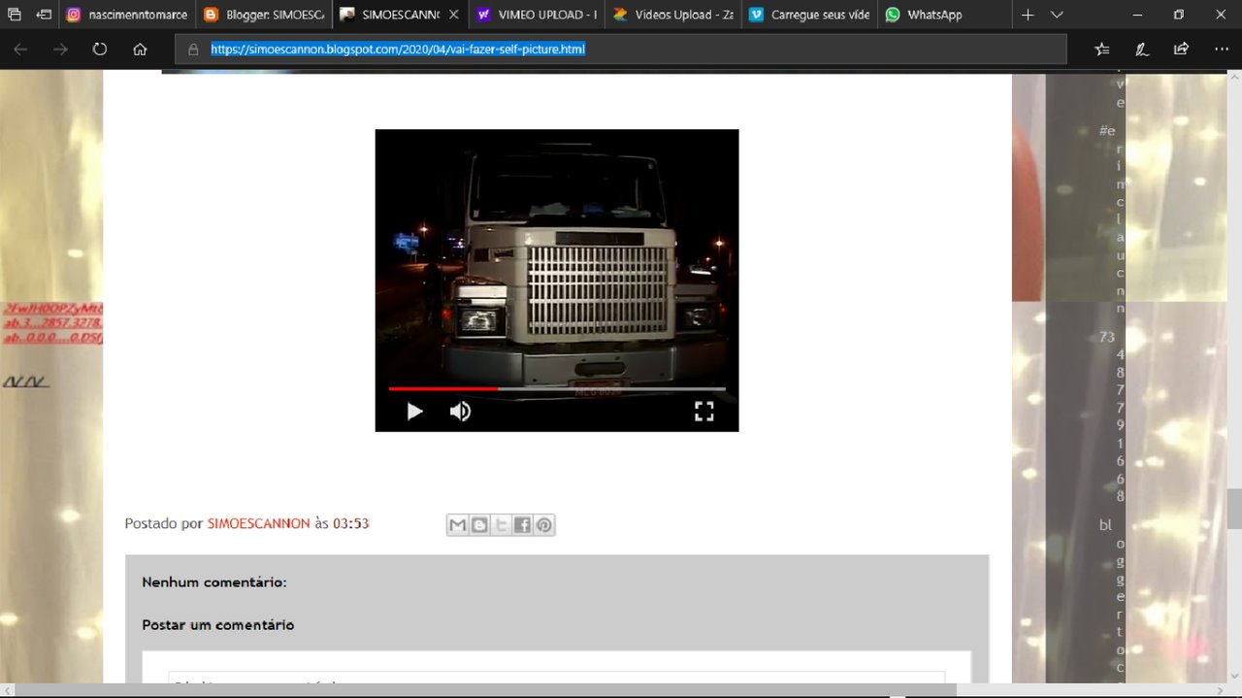The height and width of the screenshot is (698, 1242).
Task: Refresh the current page
Action: pyautogui.click(x=100, y=49)
